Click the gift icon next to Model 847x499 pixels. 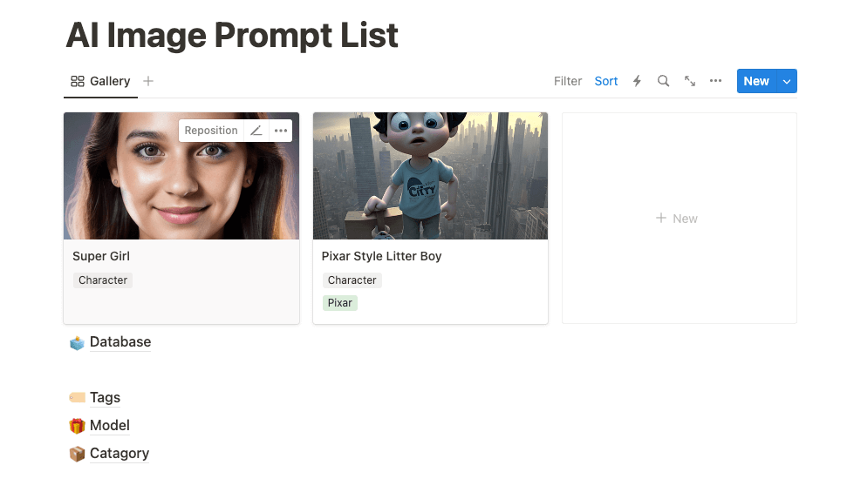click(x=78, y=426)
